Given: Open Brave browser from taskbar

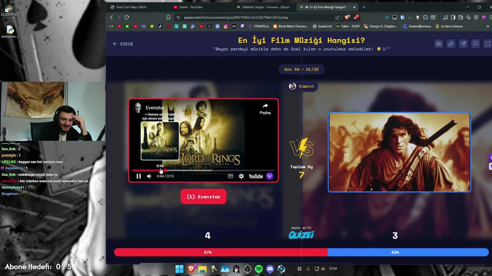Looking at the screenshot, I should [191, 269].
